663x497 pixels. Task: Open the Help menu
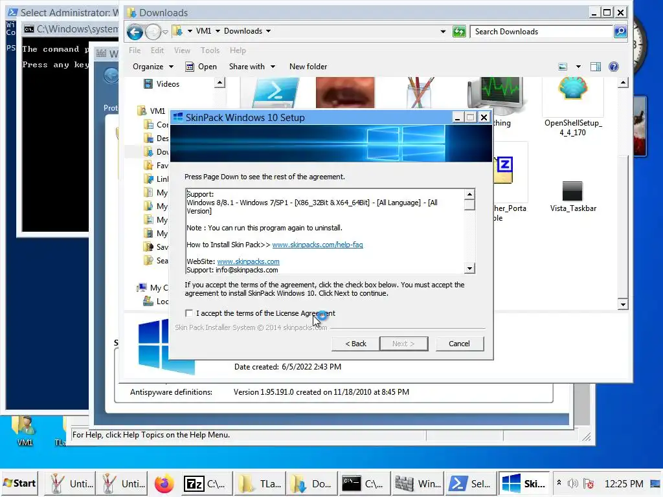click(238, 50)
